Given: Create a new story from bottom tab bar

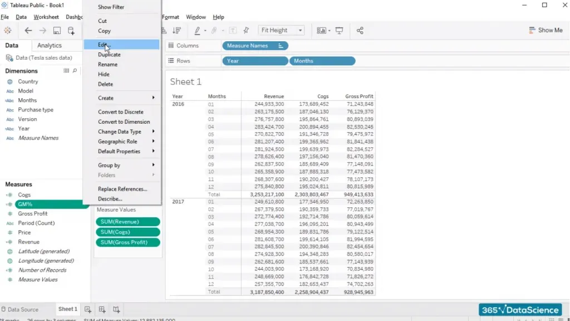Looking at the screenshot, I should point(116,309).
